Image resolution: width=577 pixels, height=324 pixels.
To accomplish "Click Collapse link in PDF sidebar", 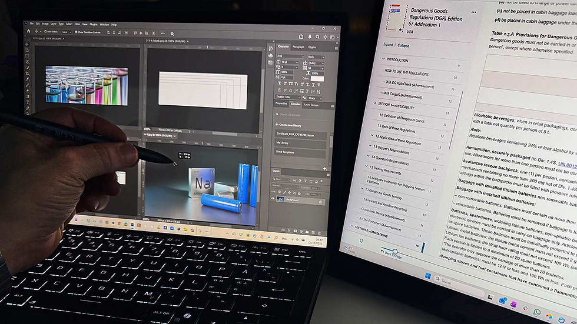I will pyautogui.click(x=403, y=45).
